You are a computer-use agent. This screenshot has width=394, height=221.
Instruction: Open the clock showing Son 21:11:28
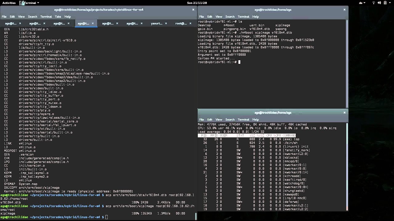pos(197,3)
